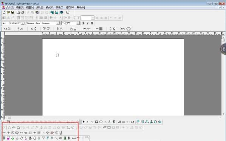
Task: Open the 编辑(E) menu
Action: coord(20,8)
